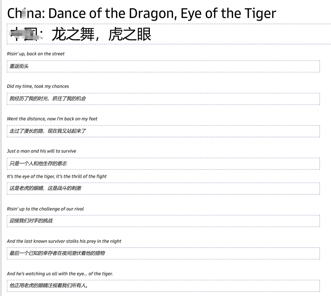Select source text 'Did my time, took my chances'

pyautogui.click(x=38, y=86)
